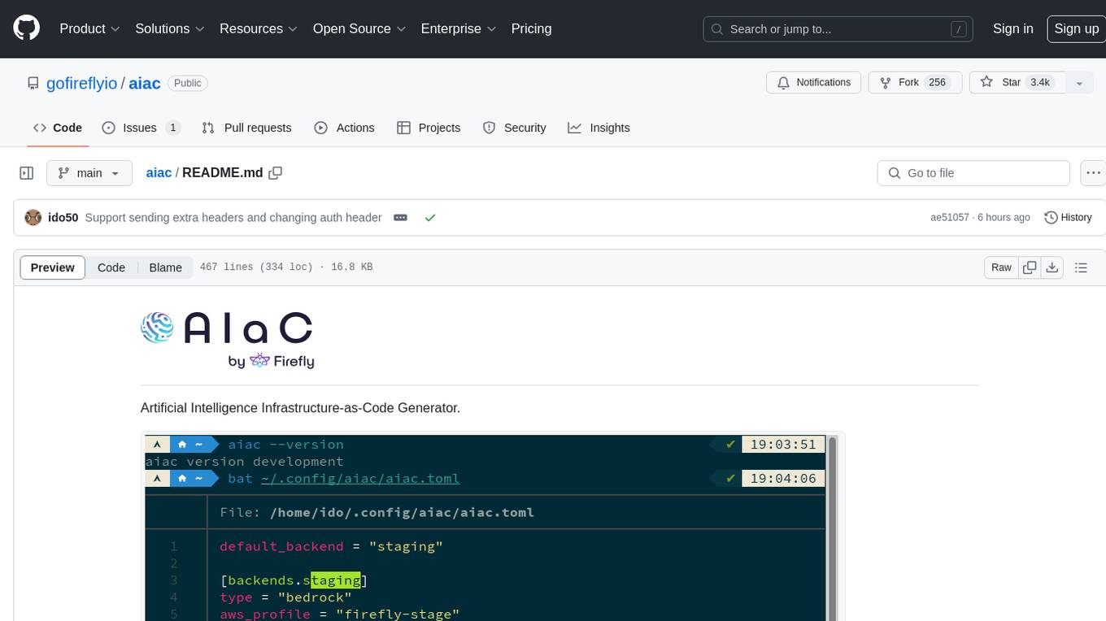Open the README outline
The width and height of the screenshot is (1106, 621).
[x=1081, y=267]
